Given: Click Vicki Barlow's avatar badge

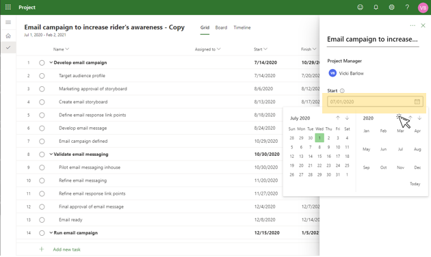Looking at the screenshot, I should (x=332, y=73).
